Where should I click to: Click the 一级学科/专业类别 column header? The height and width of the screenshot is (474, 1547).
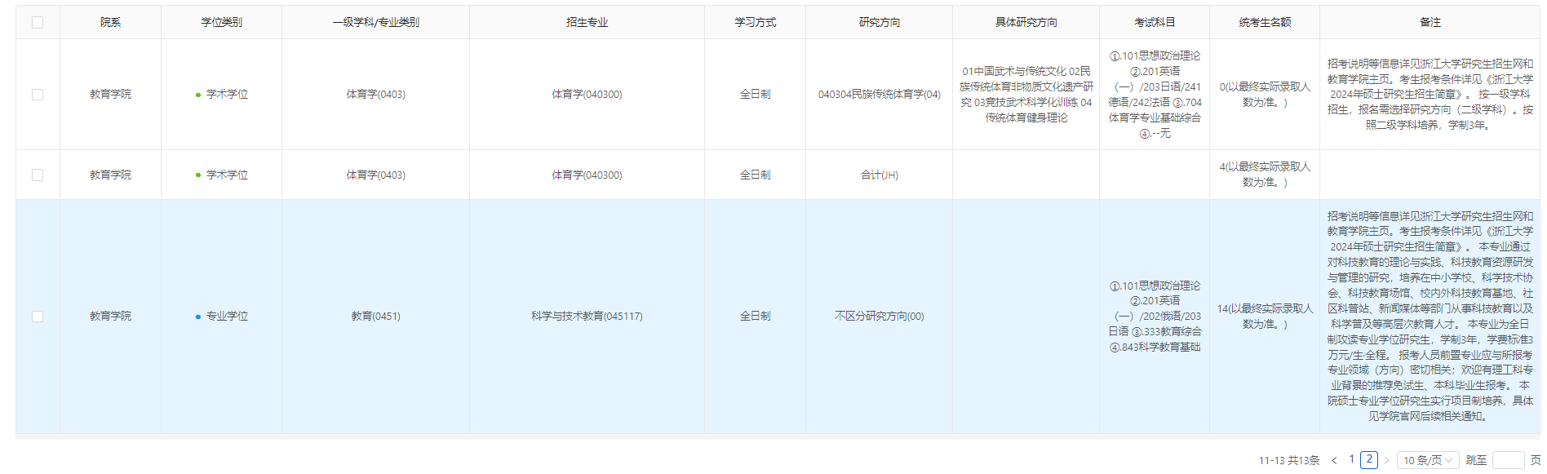click(376, 23)
